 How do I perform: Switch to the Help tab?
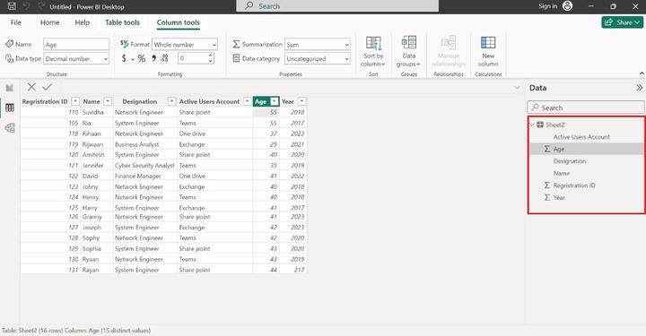(x=82, y=22)
